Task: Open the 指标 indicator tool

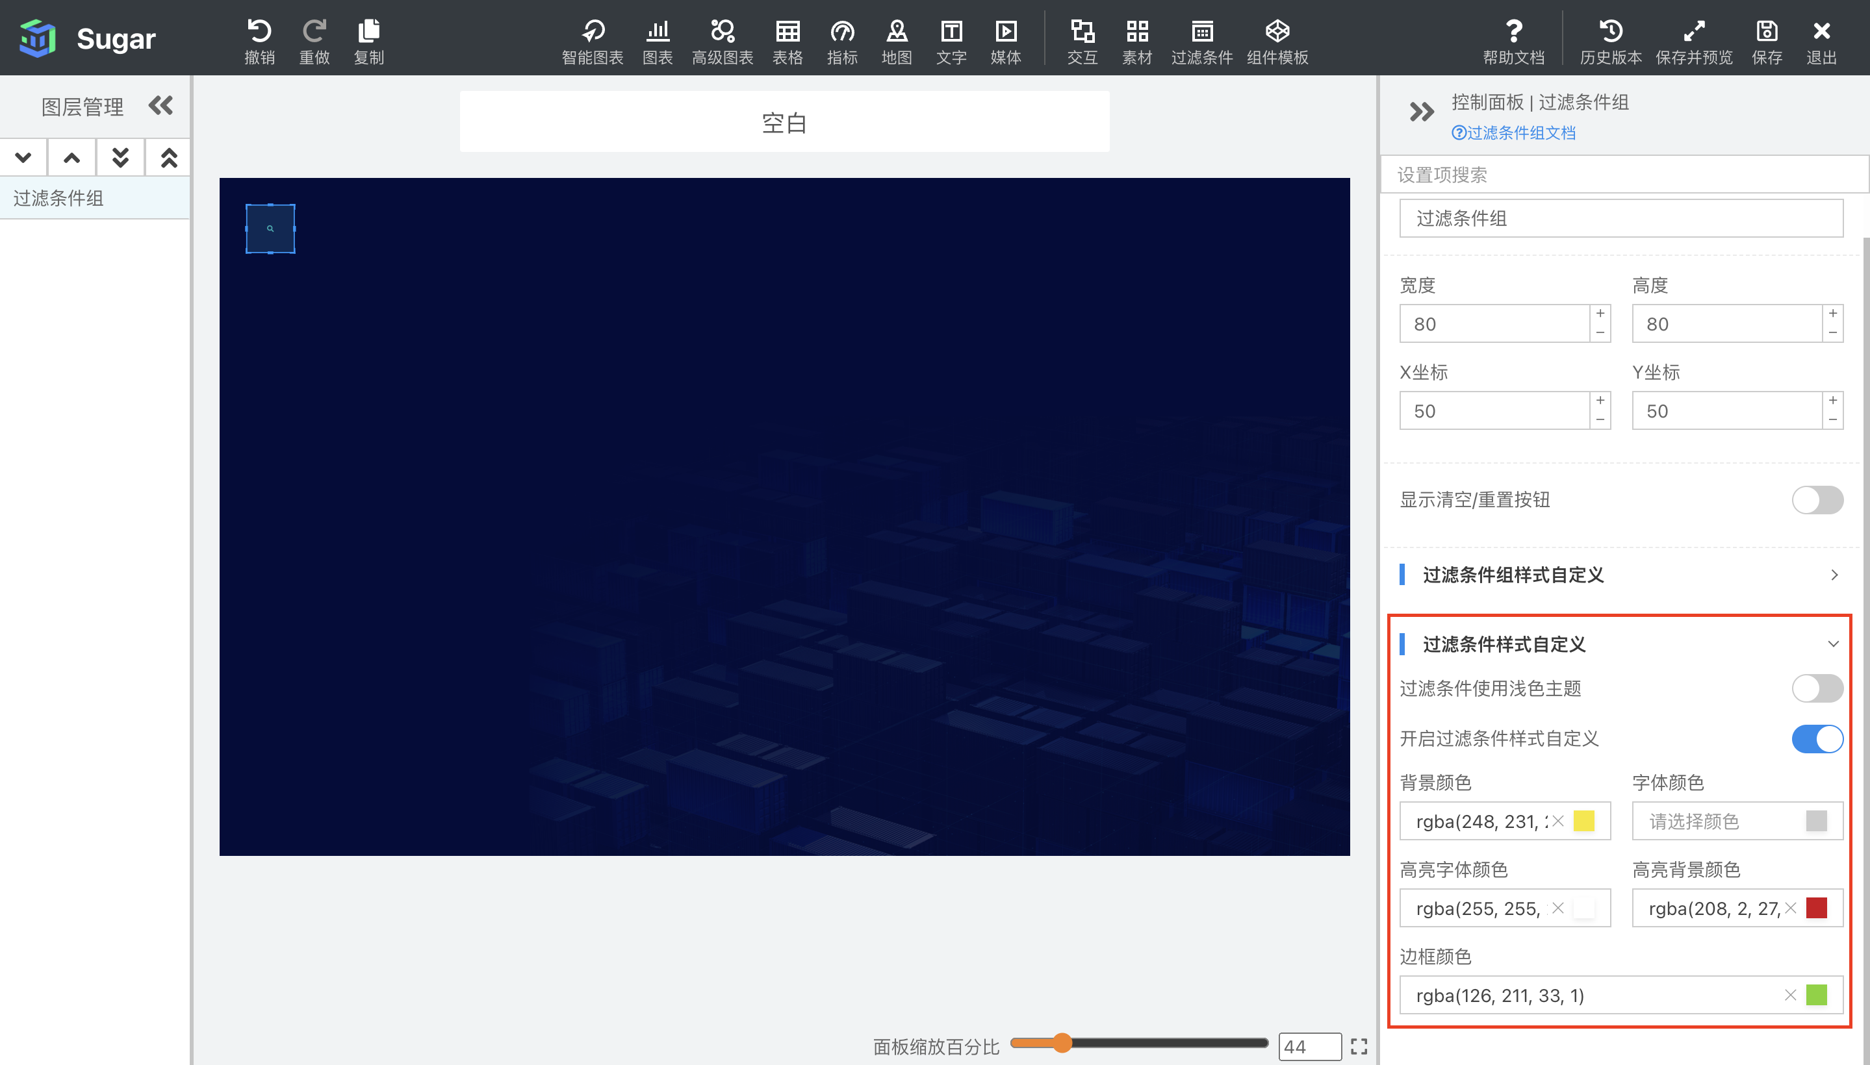Action: (x=841, y=40)
